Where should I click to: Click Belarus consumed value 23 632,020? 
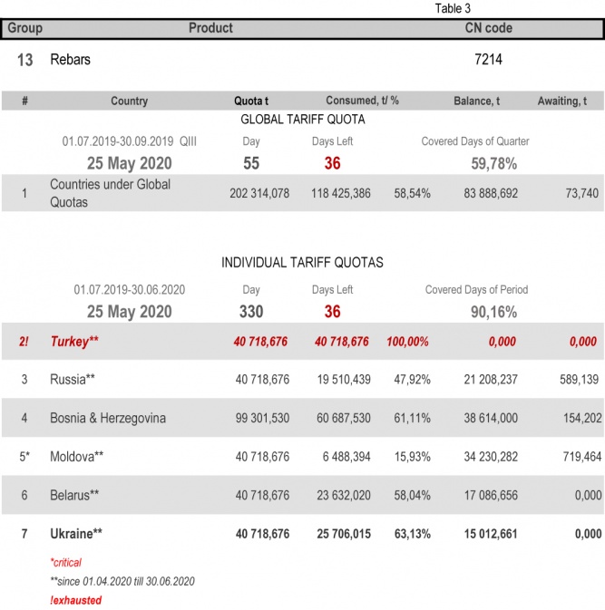coord(340,496)
